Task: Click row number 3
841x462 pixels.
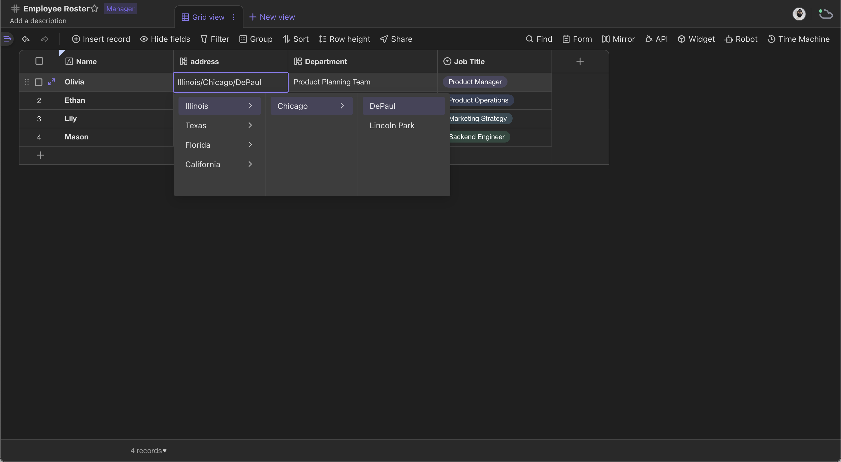Action: (39, 119)
